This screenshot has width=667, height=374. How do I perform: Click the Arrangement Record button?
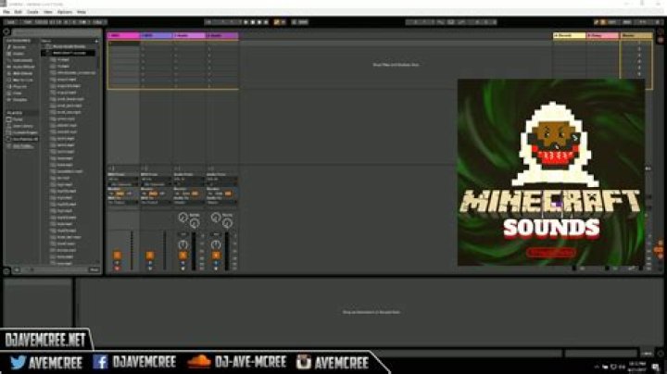click(259, 22)
